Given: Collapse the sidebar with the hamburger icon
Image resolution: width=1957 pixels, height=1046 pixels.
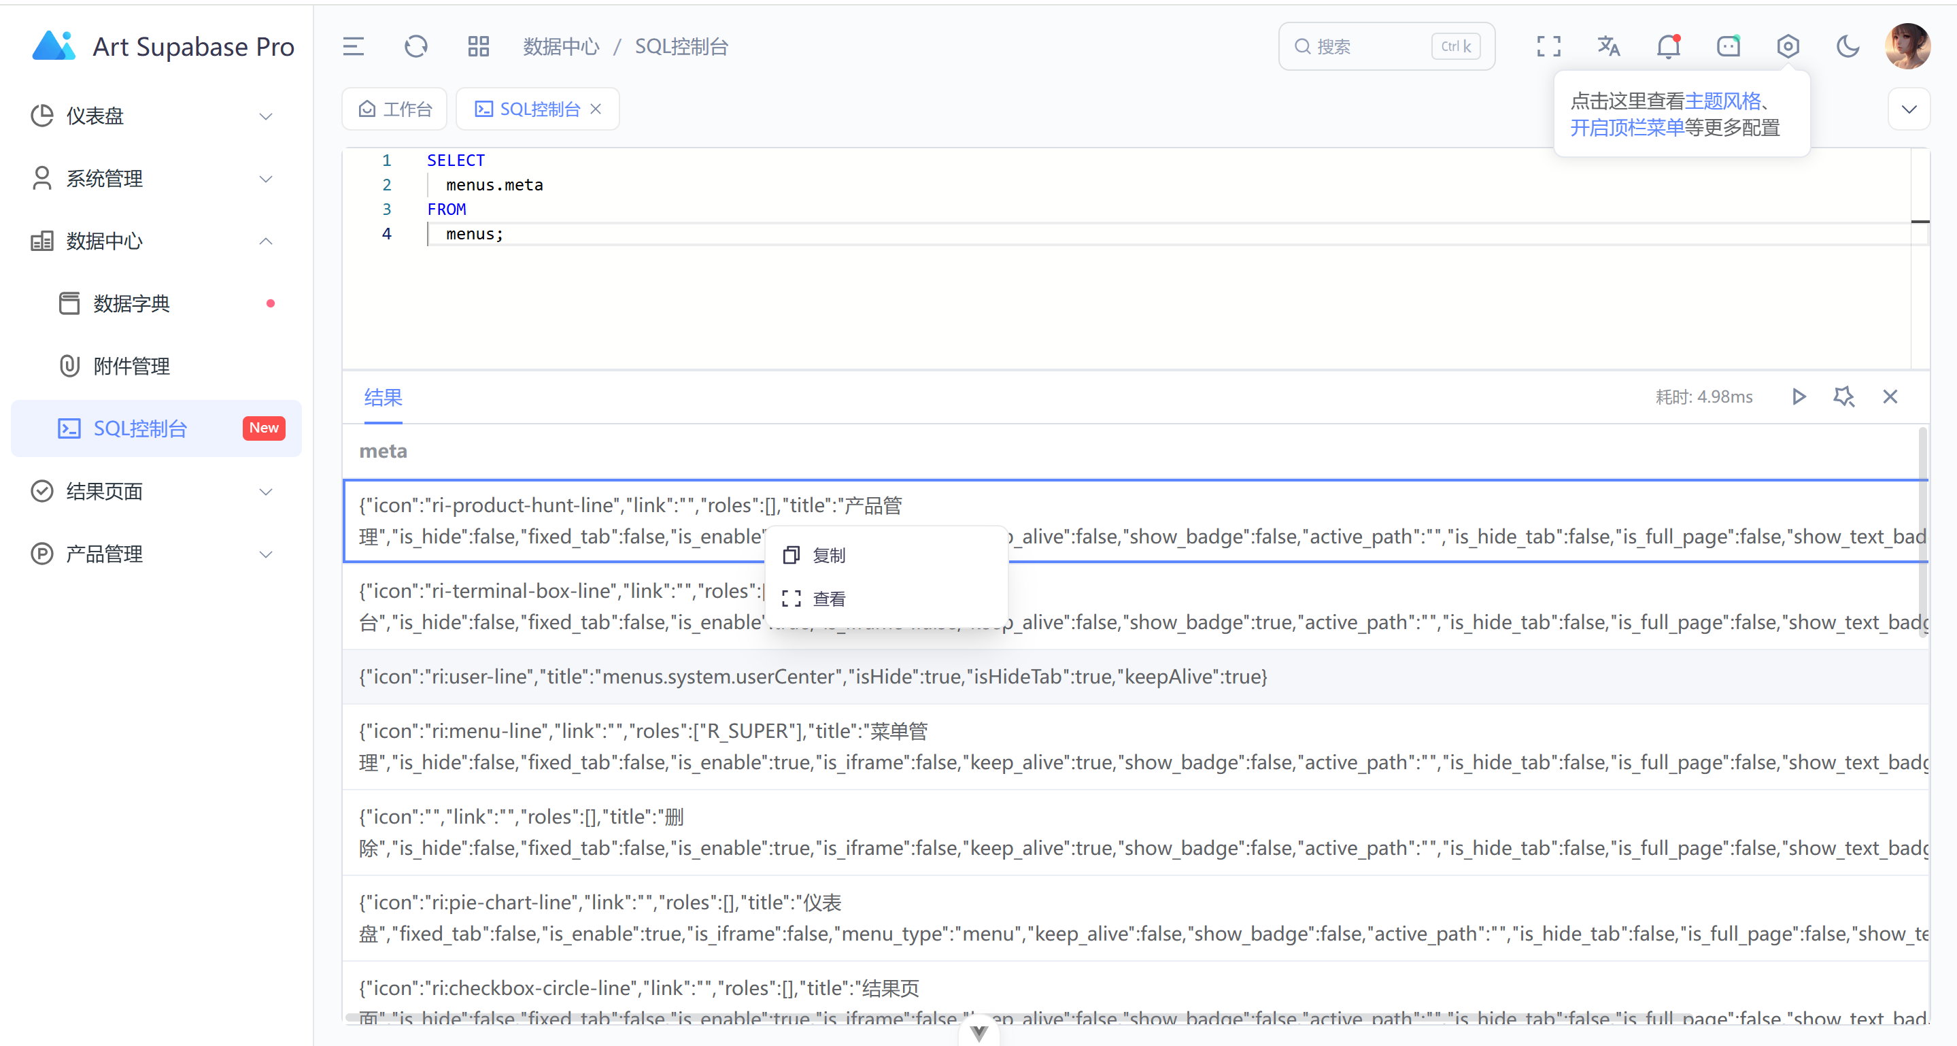Looking at the screenshot, I should click(354, 47).
